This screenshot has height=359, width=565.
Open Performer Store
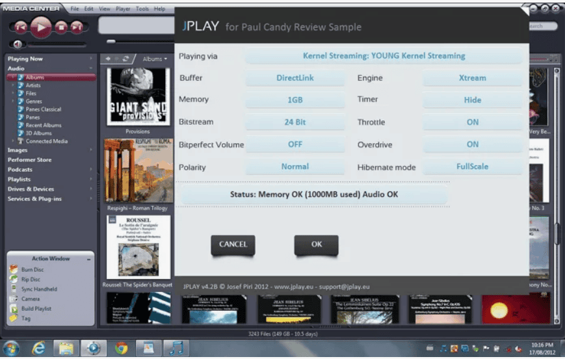(29, 160)
